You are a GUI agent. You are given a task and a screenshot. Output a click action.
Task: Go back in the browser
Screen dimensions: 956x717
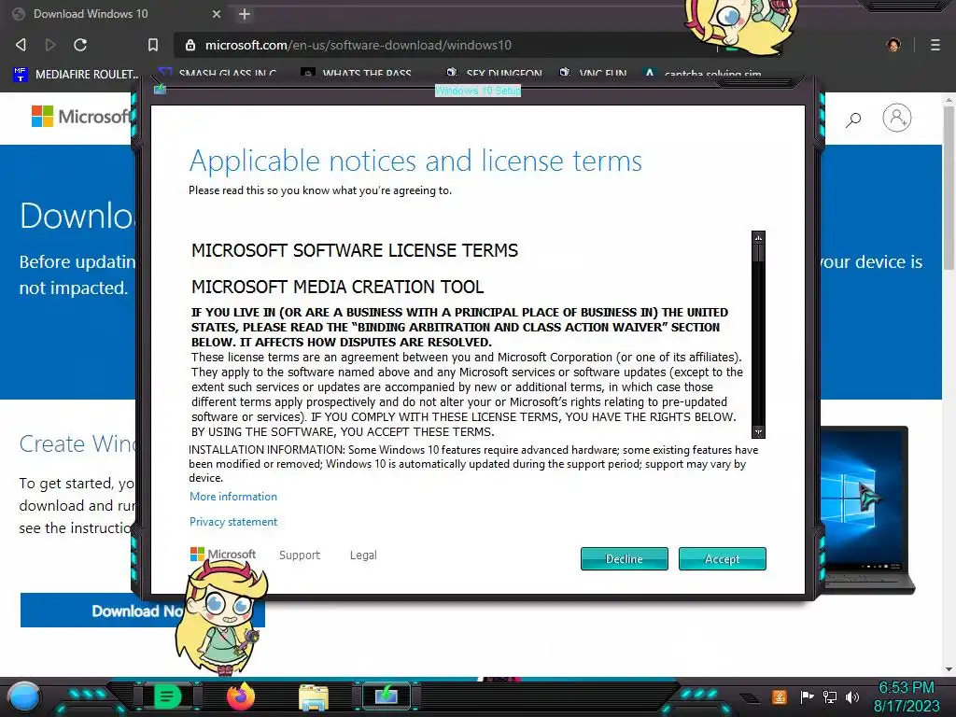click(21, 45)
